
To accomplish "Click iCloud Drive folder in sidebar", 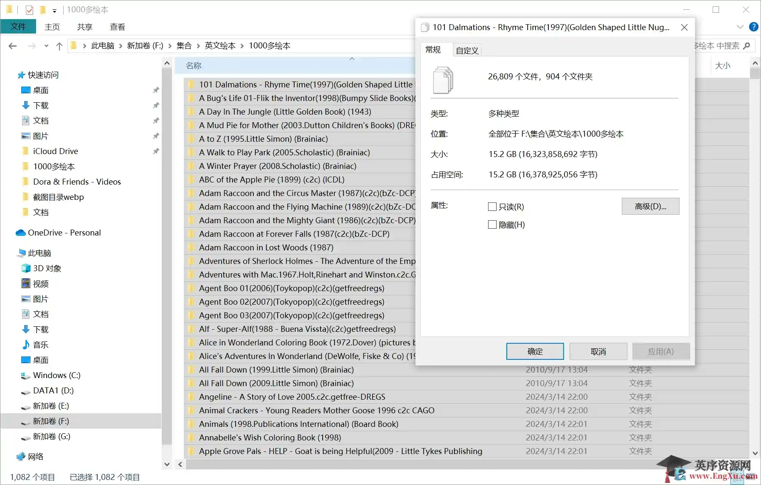I will [x=56, y=151].
